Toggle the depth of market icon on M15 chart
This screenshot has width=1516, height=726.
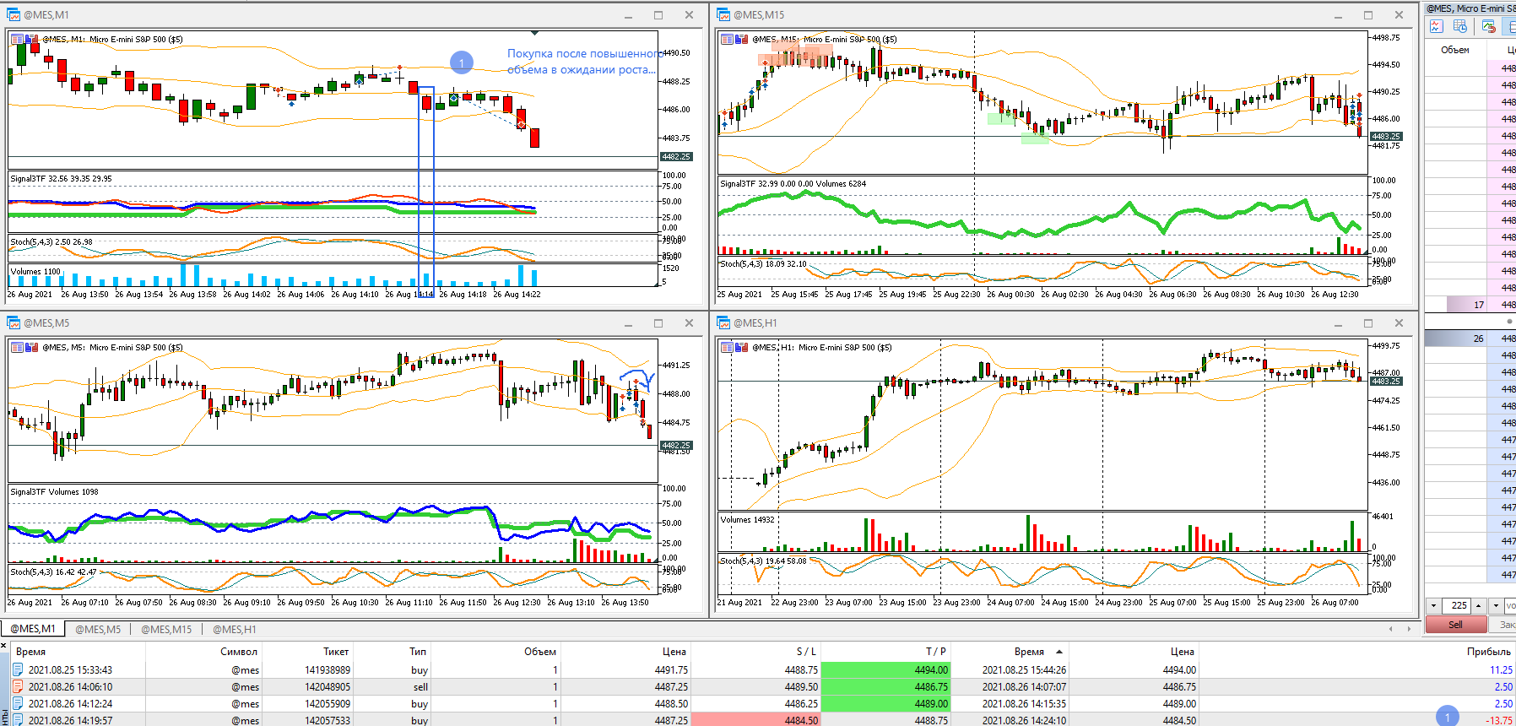[727, 39]
